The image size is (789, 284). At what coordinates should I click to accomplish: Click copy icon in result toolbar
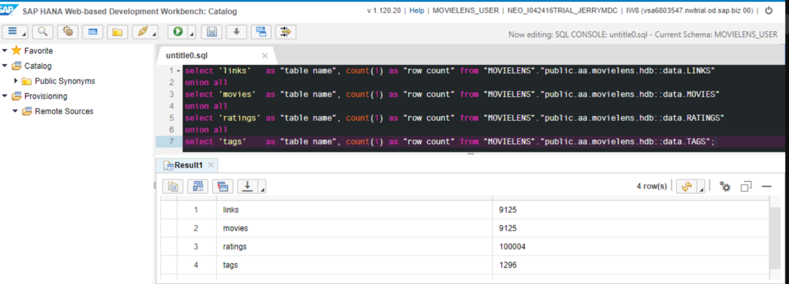pyautogui.click(x=173, y=186)
